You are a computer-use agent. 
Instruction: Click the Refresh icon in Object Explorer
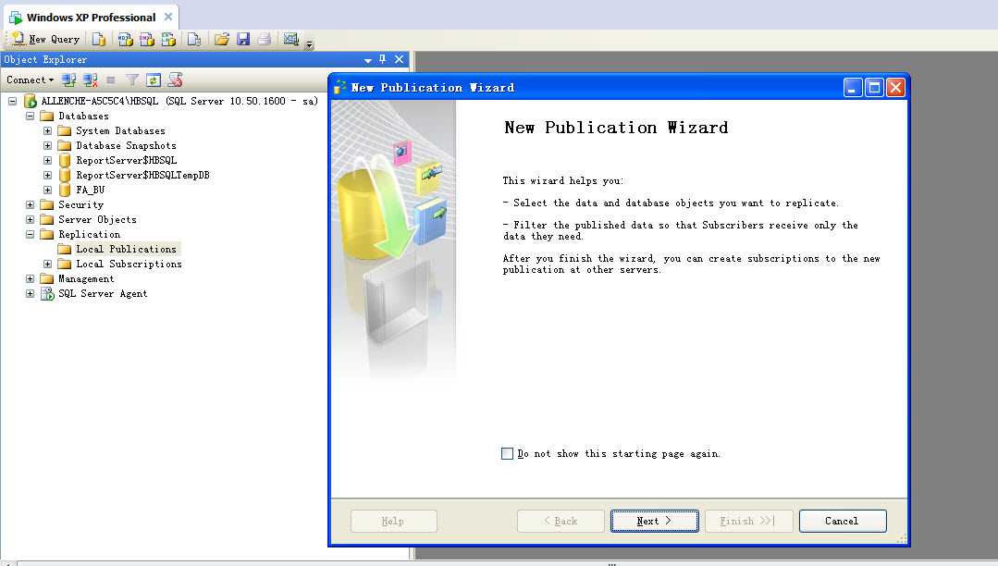[154, 80]
